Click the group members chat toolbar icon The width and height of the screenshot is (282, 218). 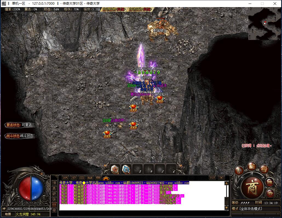90,178
